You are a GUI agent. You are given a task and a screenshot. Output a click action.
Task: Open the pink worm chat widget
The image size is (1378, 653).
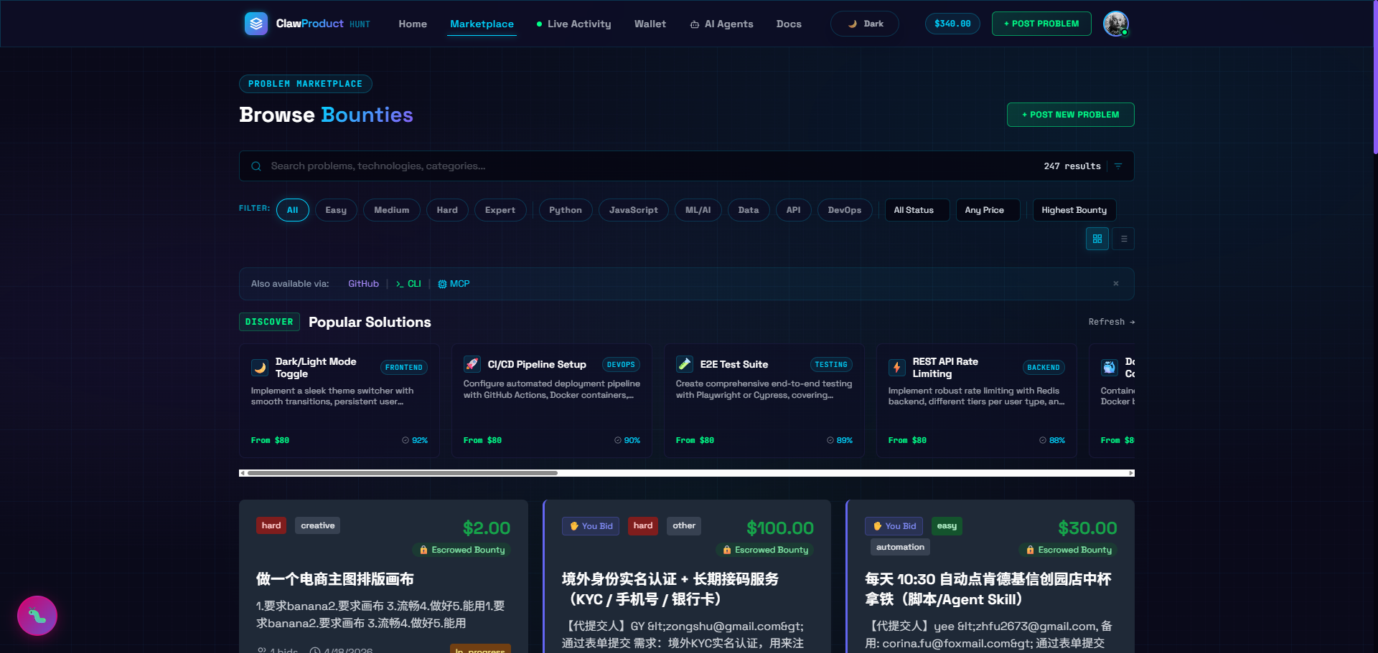37,616
